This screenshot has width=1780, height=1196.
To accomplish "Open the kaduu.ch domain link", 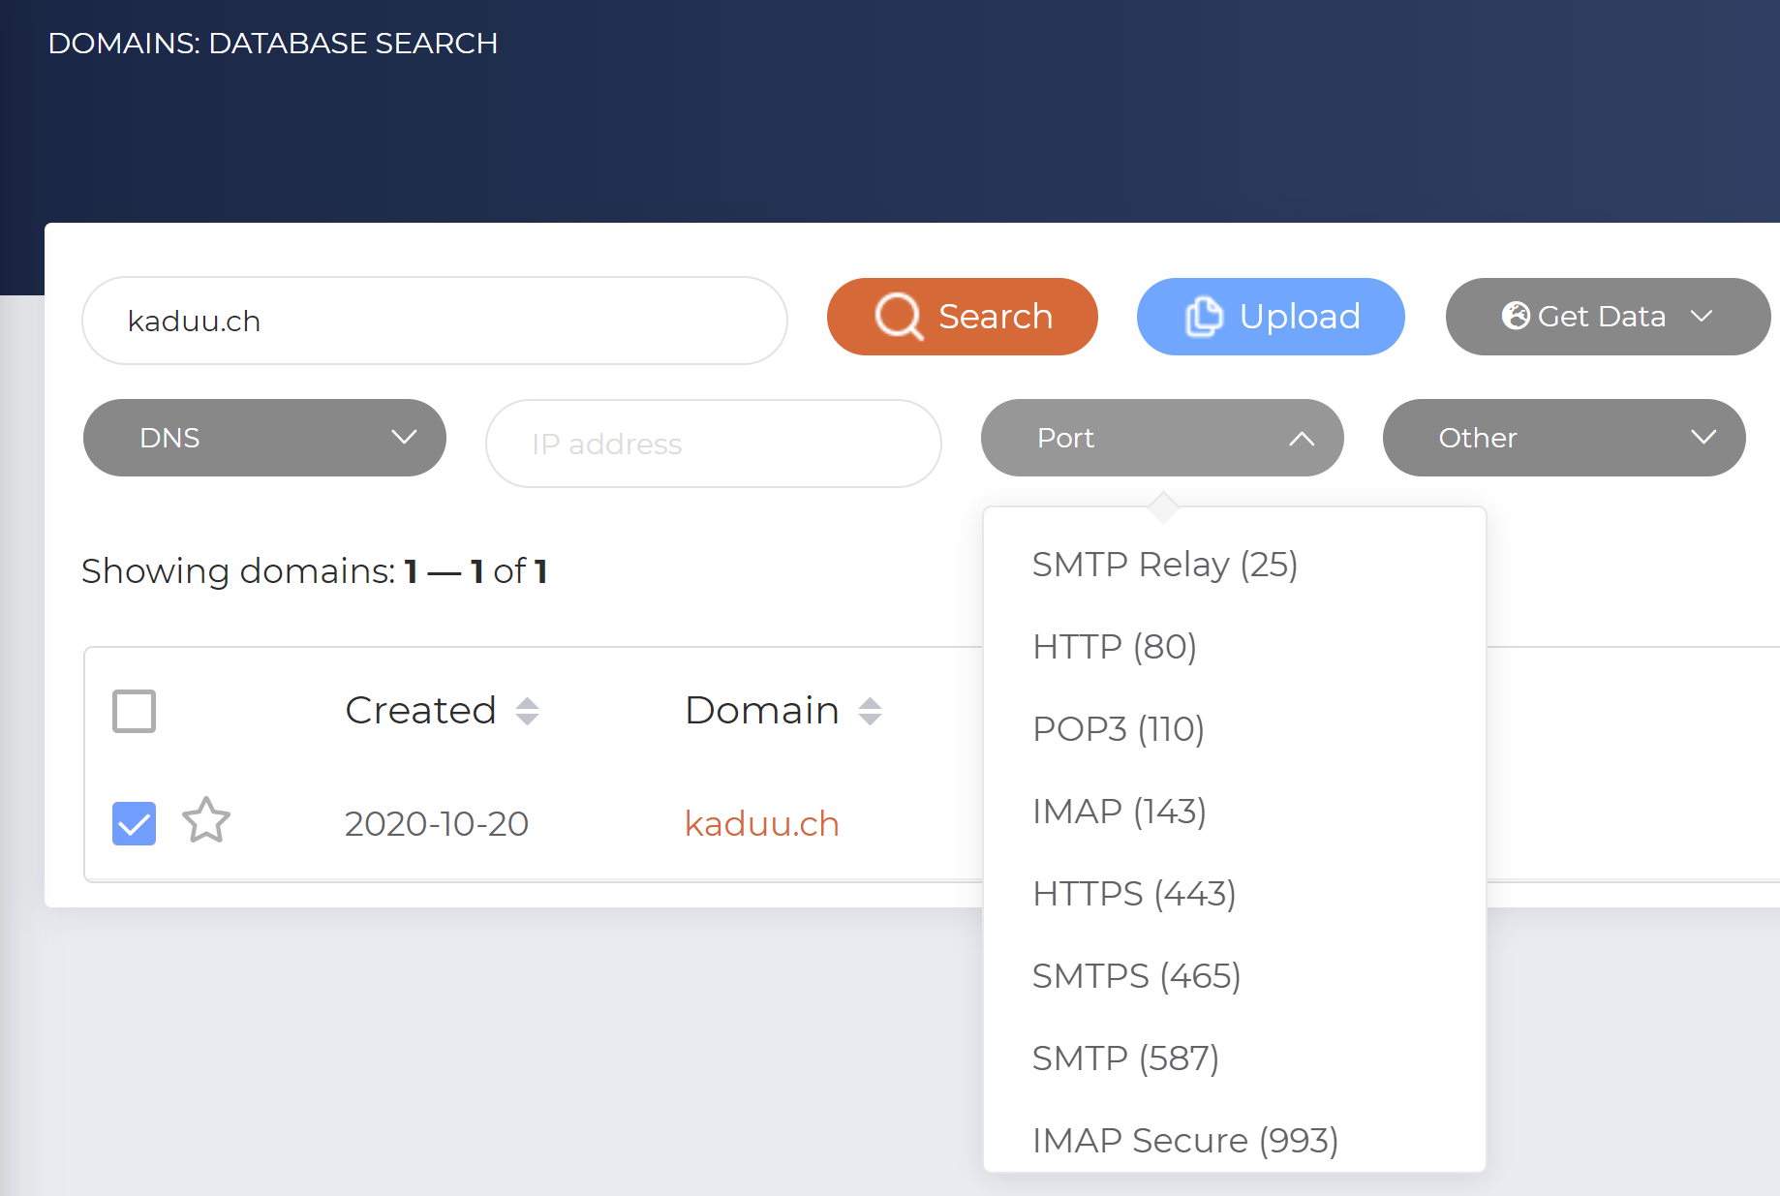I will point(761,823).
